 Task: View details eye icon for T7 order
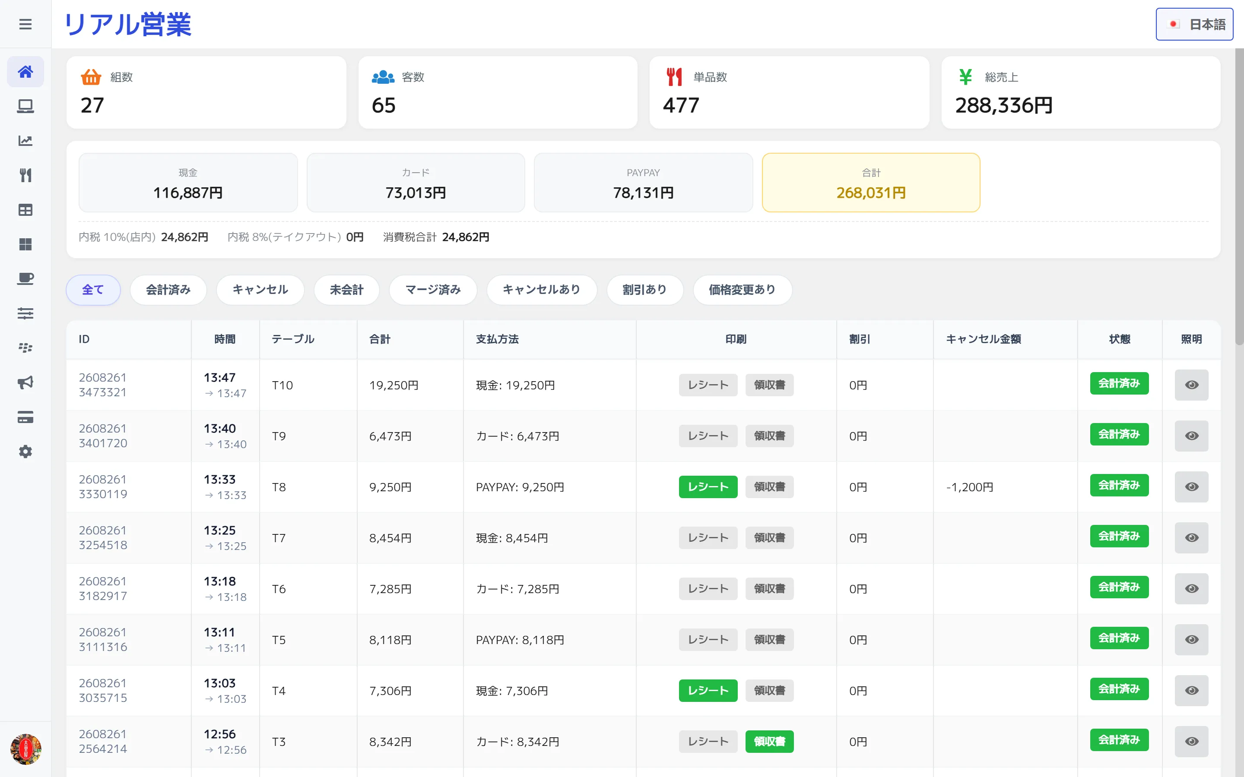point(1192,537)
